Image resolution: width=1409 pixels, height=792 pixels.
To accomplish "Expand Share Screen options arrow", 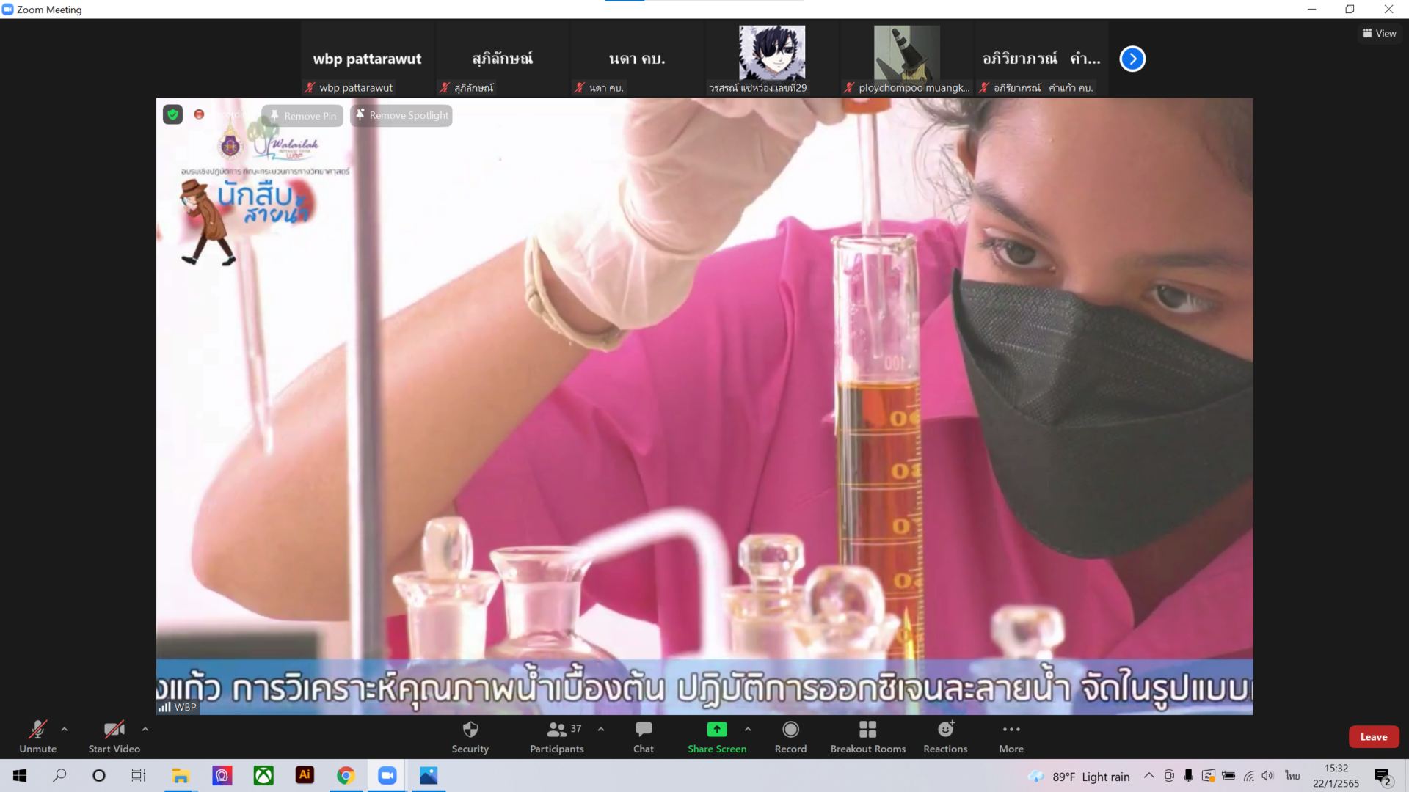I will coord(748,729).
